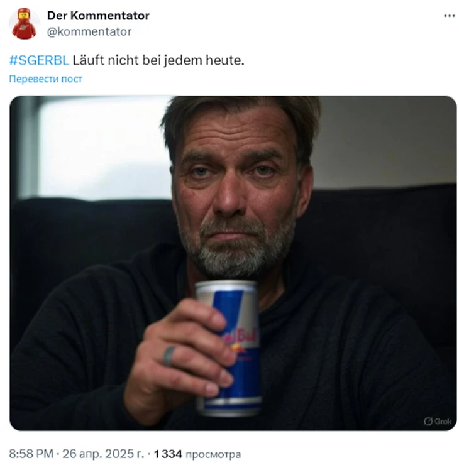459x470 pixels.
Task: Click the Grok watermark text label
Action: click(443, 422)
